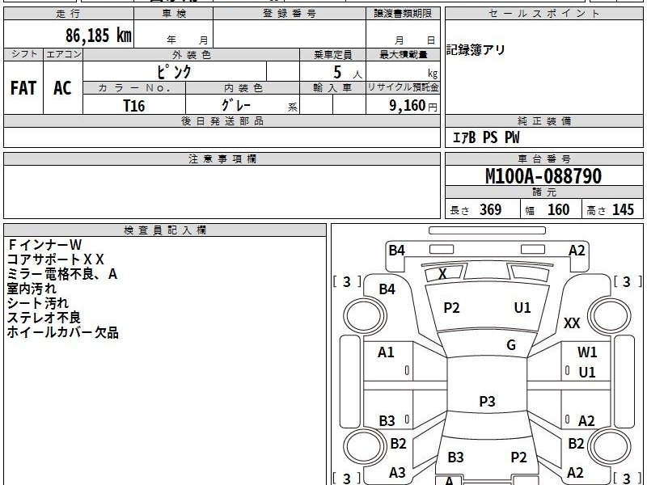Image resolution: width=647 pixels, height=485 pixels.
Task: Select the 諸元 header
Action: (543, 192)
